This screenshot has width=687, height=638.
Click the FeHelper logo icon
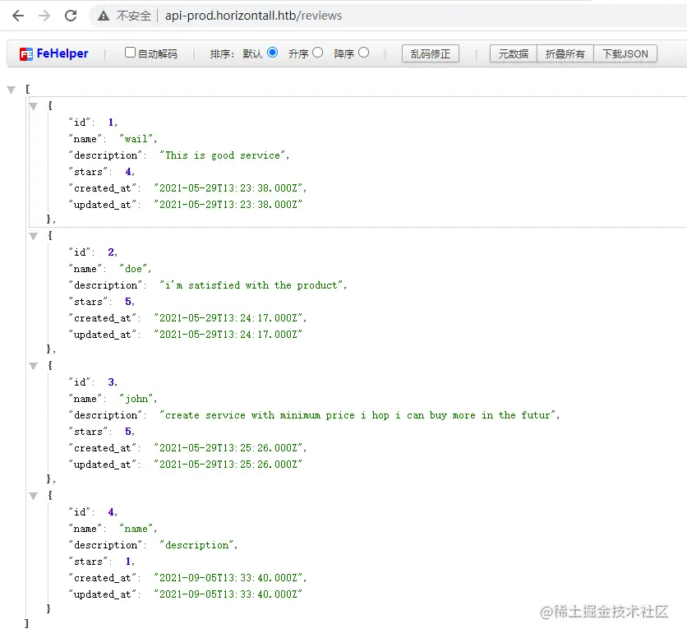coord(25,54)
